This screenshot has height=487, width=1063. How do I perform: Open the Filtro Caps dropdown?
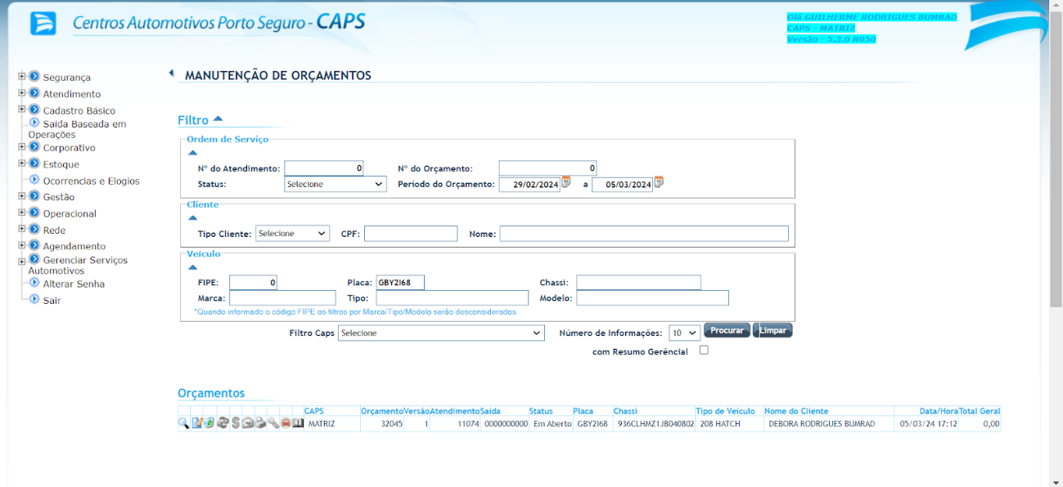click(x=441, y=333)
